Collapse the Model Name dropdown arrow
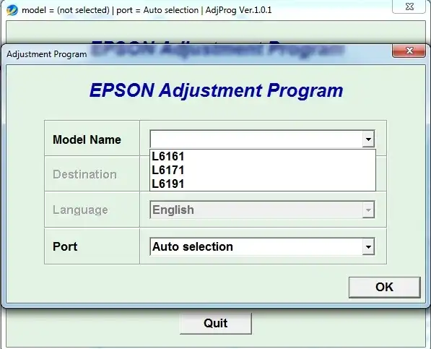This screenshot has width=431, height=349. pos(368,139)
